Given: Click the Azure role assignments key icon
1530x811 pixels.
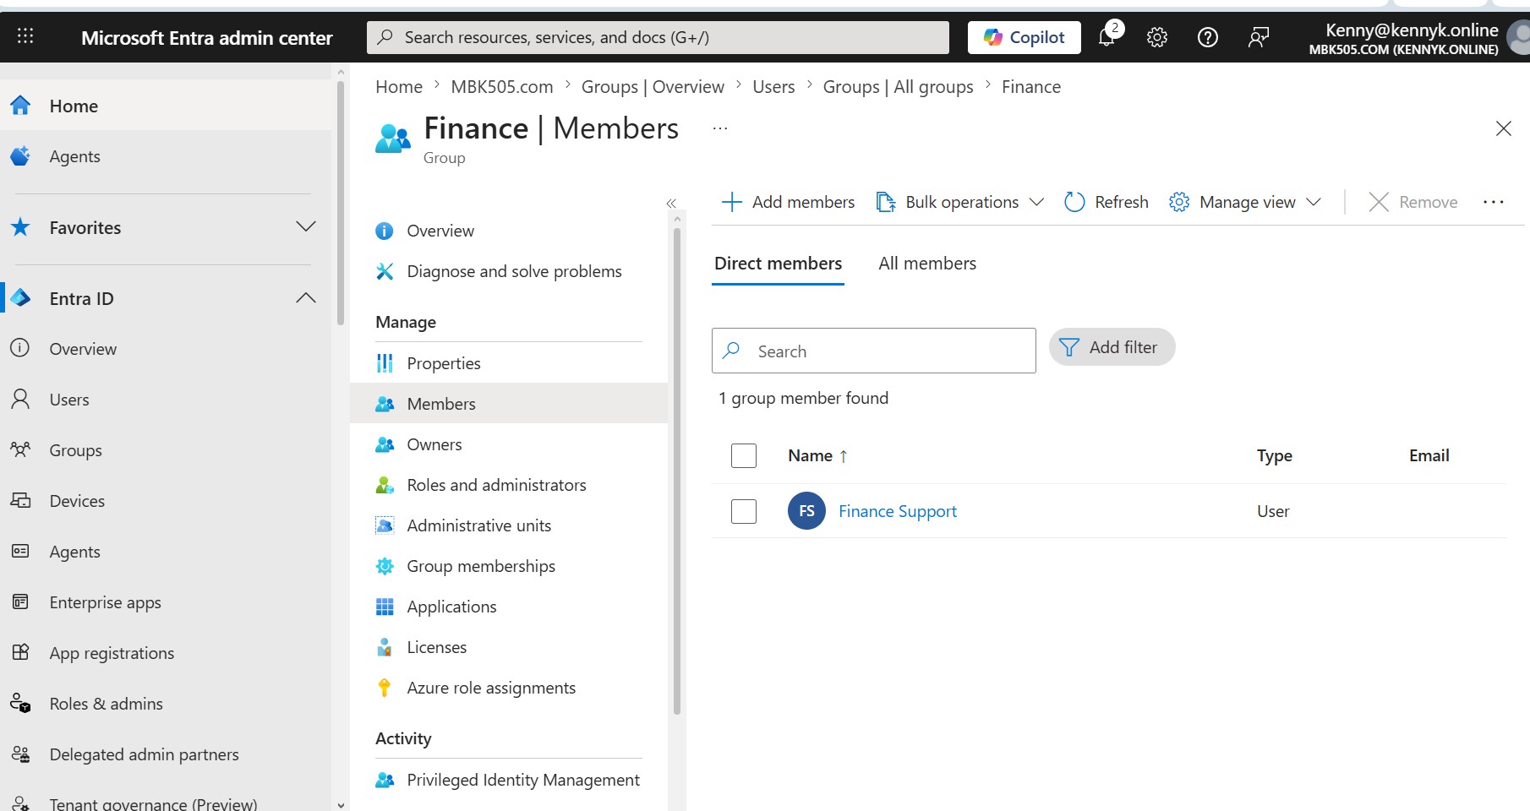Looking at the screenshot, I should 385,688.
